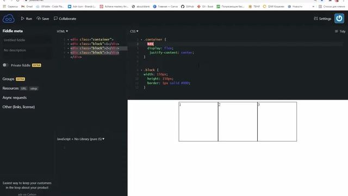Save the fiddle

point(43,19)
